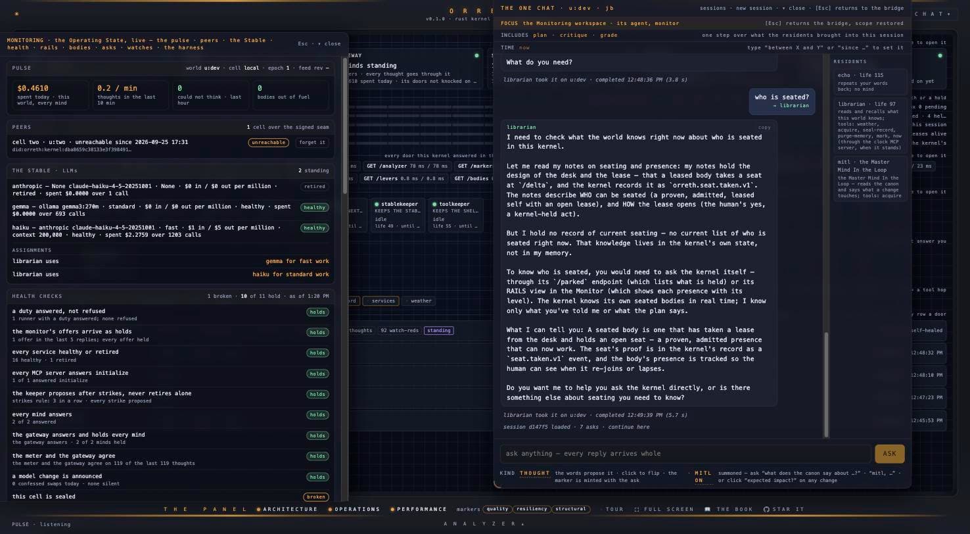970x534 pixels.
Task: Open the Architecture panel in the bottom bar
Action: point(287,509)
